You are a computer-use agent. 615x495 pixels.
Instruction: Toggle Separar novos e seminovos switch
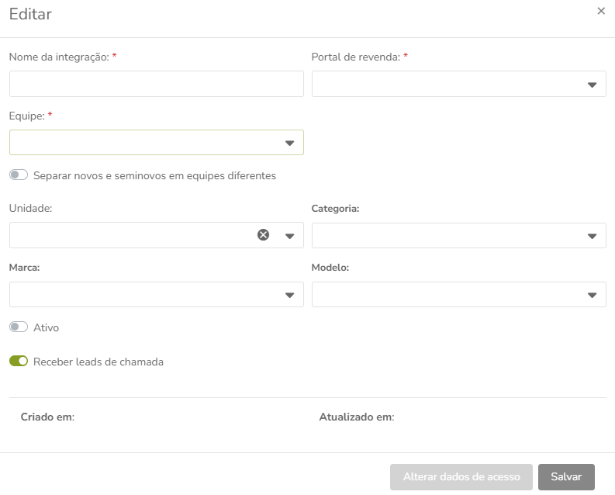(x=19, y=175)
